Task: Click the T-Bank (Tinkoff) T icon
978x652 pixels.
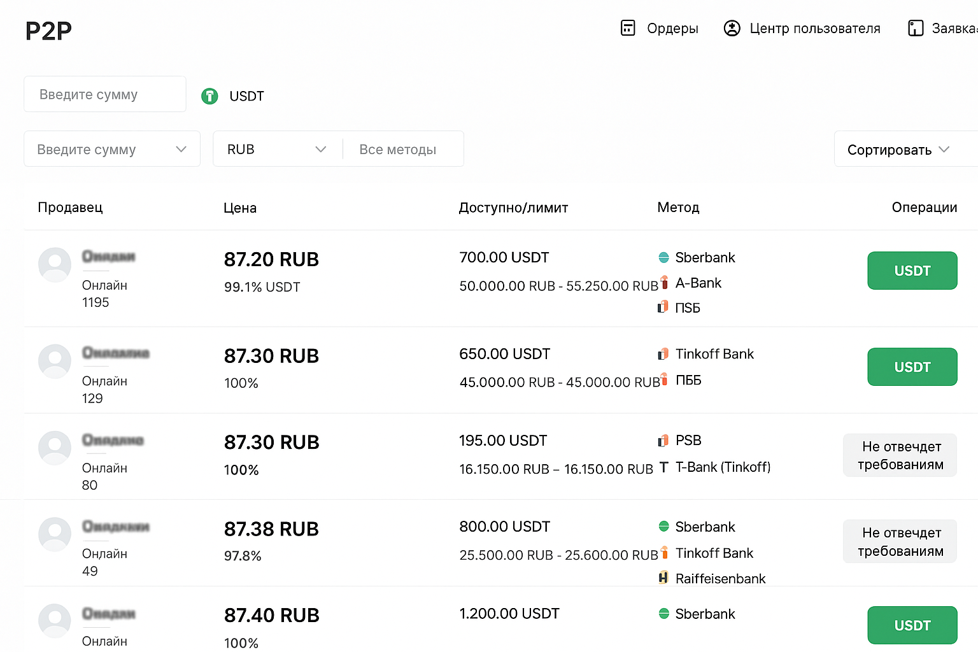Action: (x=663, y=467)
